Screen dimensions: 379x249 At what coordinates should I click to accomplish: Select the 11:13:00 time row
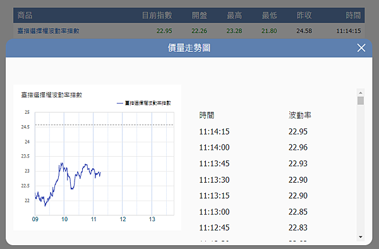point(214,212)
